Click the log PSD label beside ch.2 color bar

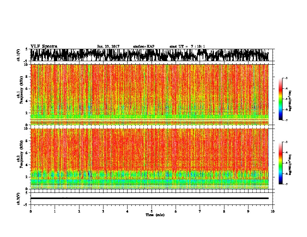pyautogui.click(x=290, y=165)
